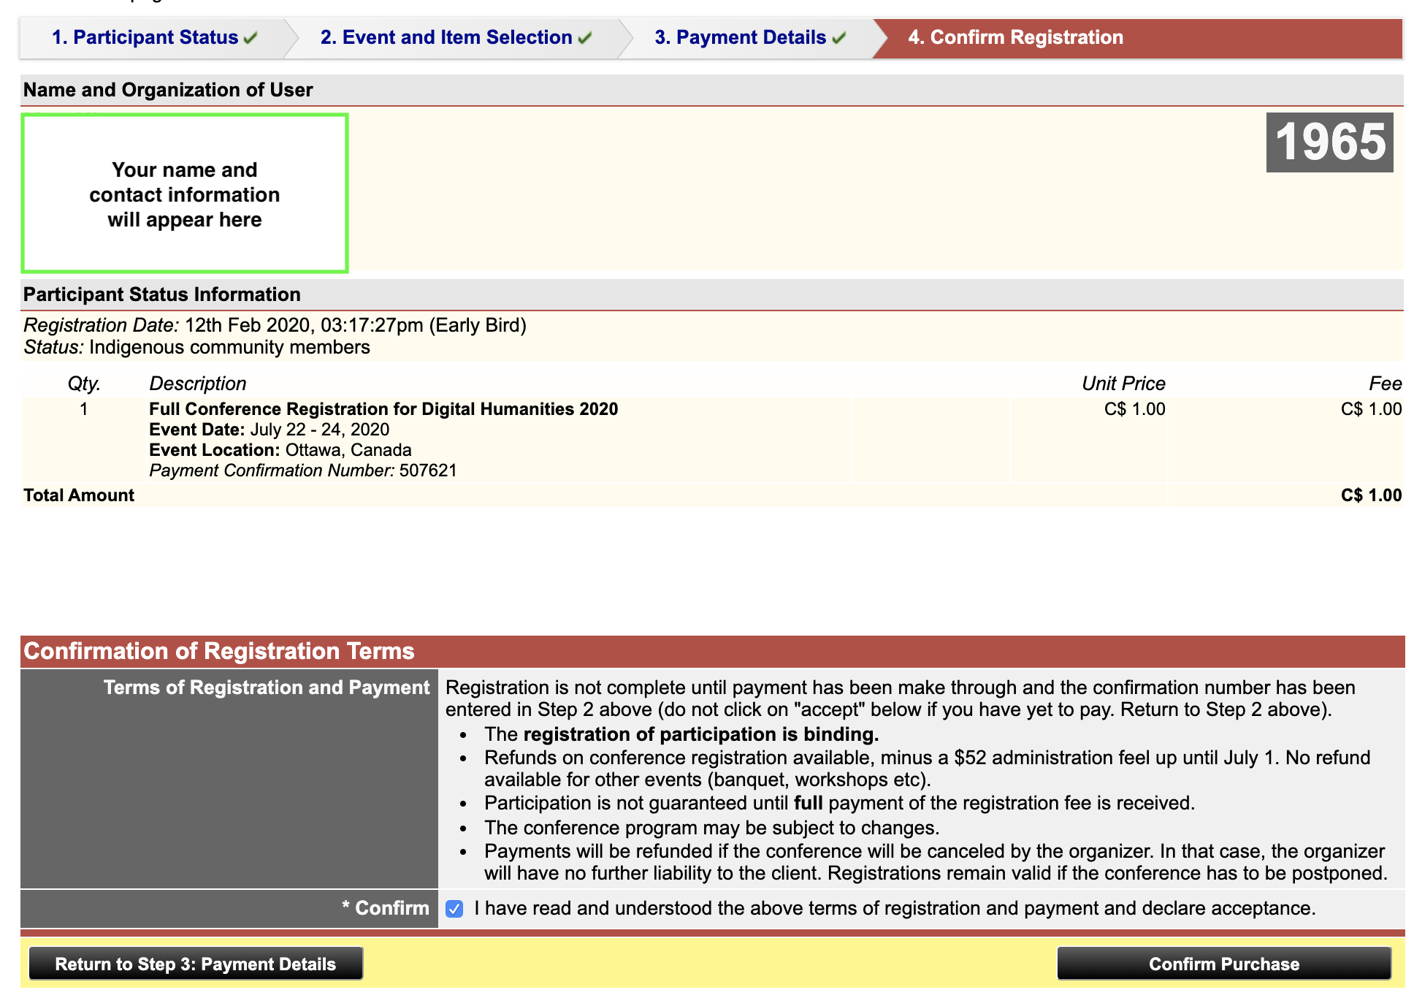
Task: Click the Confirm Purchase button
Action: pos(1224,964)
